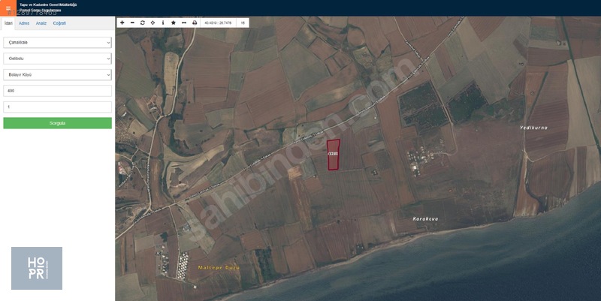Click the parcel field containing 1
Viewport: 601px width, 301px height.
(58, 107)
